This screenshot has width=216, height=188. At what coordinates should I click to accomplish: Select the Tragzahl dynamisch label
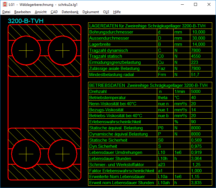pyautogui.click(x=108, y=50)
